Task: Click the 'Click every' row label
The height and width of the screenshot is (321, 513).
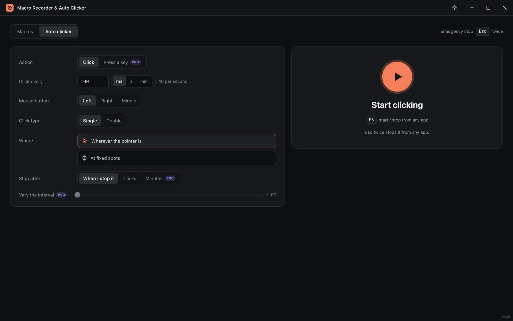Action: 31,82
